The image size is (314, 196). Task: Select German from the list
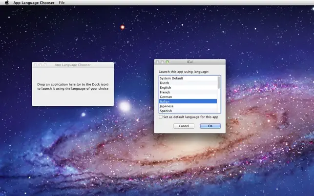pos(188,97)
